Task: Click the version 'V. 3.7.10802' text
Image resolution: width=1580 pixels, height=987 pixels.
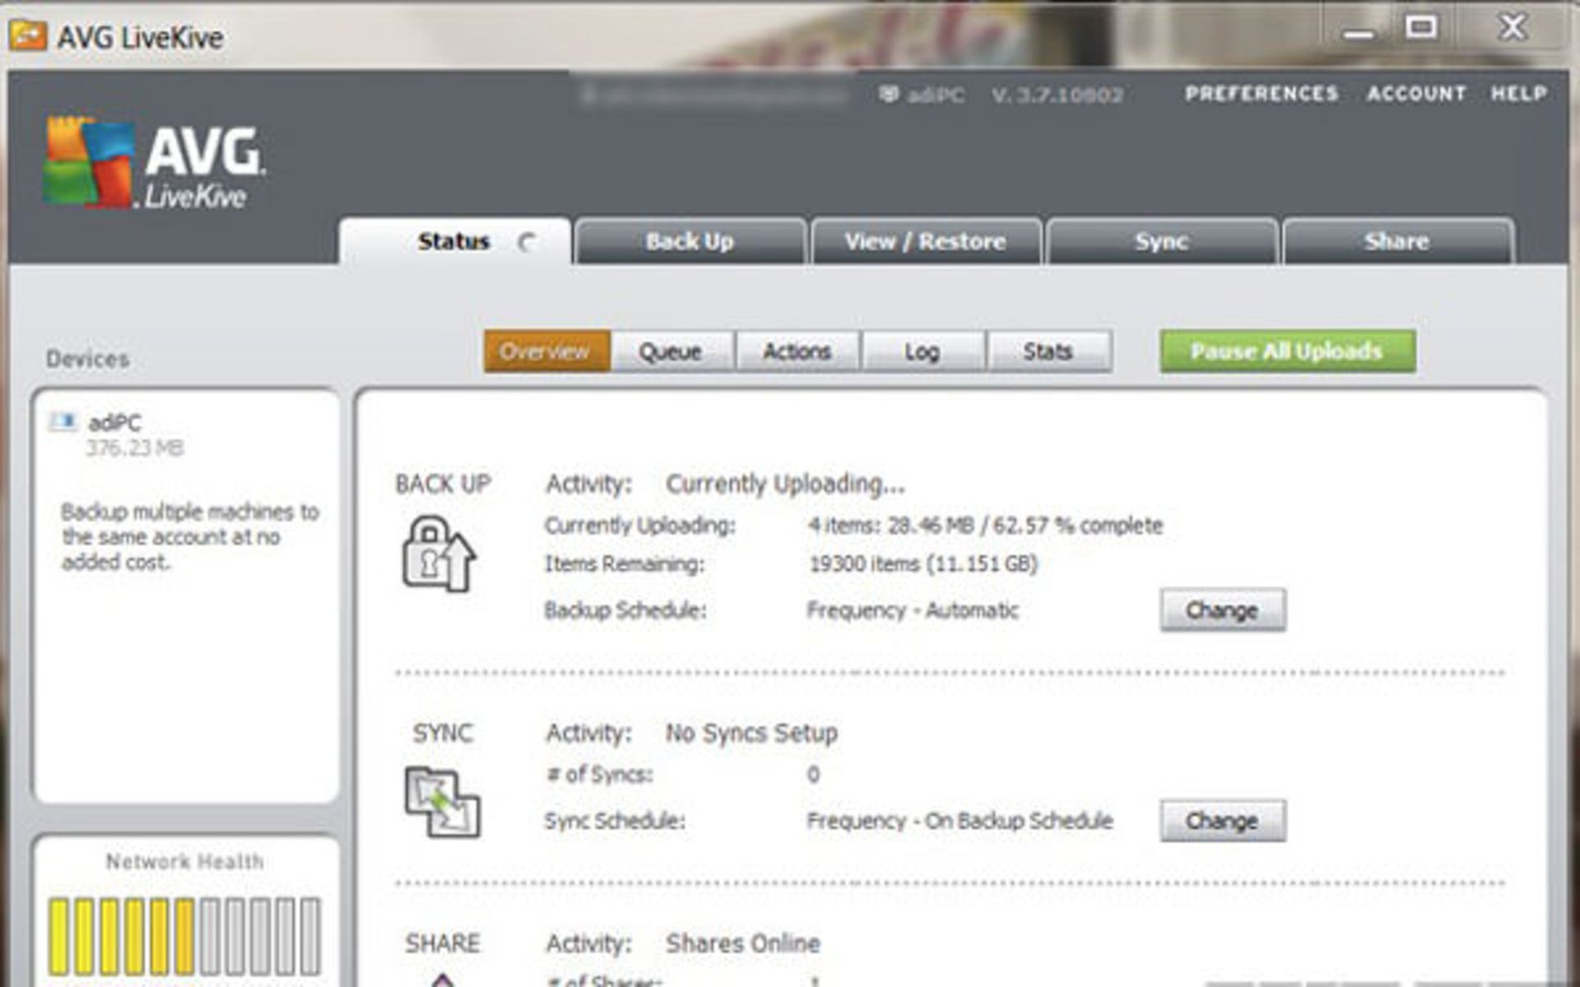Action: click(1057, 95)
